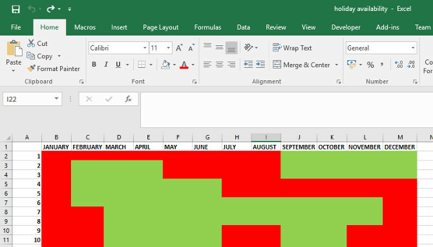Open Alignment settings dialog launcher
The height and width of the screenshot is (247, 433).
[x=339, y=81]
